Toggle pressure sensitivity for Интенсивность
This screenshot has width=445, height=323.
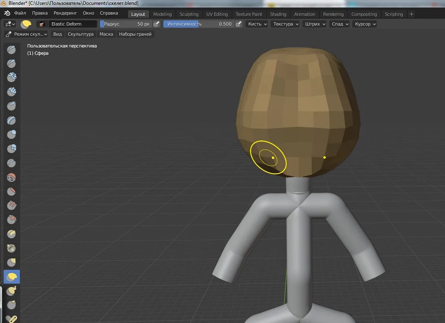(238, 24)
